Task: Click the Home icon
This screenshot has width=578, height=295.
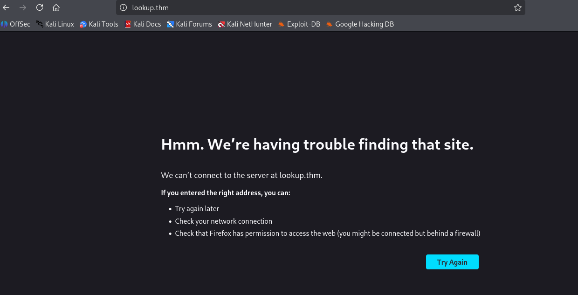Action: coord(56,7)
